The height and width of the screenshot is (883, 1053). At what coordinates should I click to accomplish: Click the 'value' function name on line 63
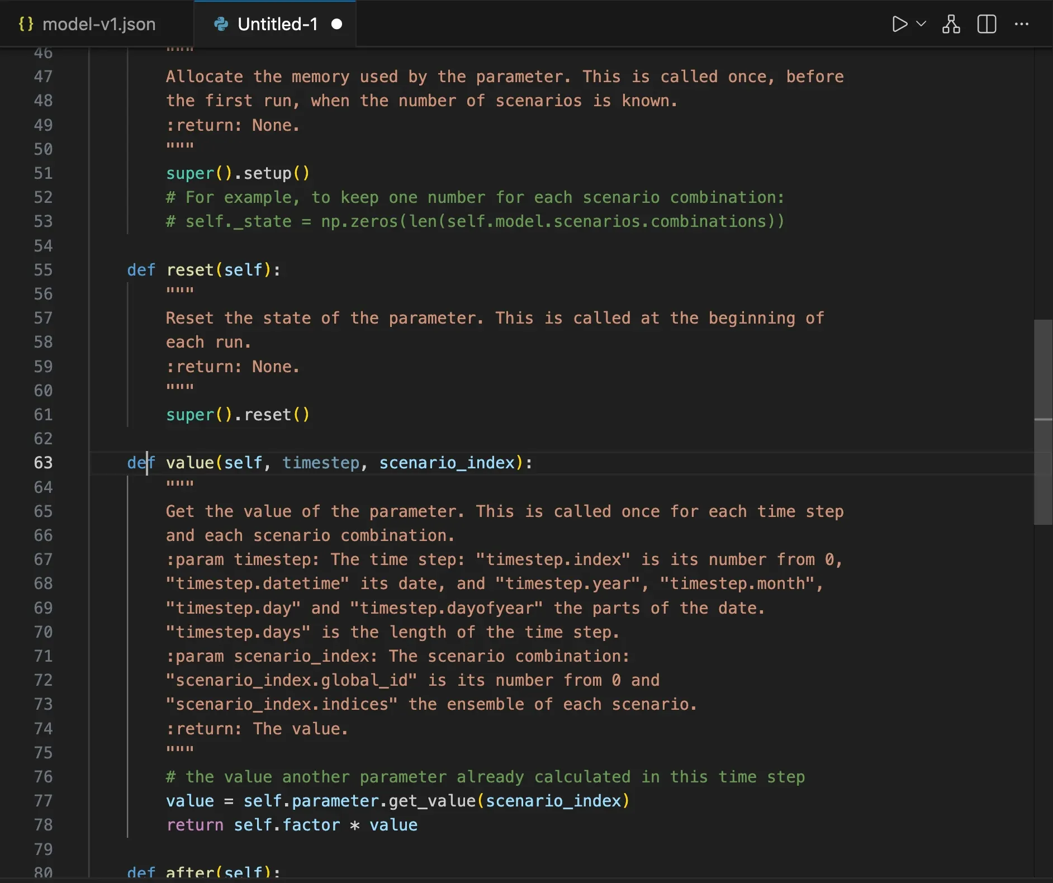(x=190, y=463)
